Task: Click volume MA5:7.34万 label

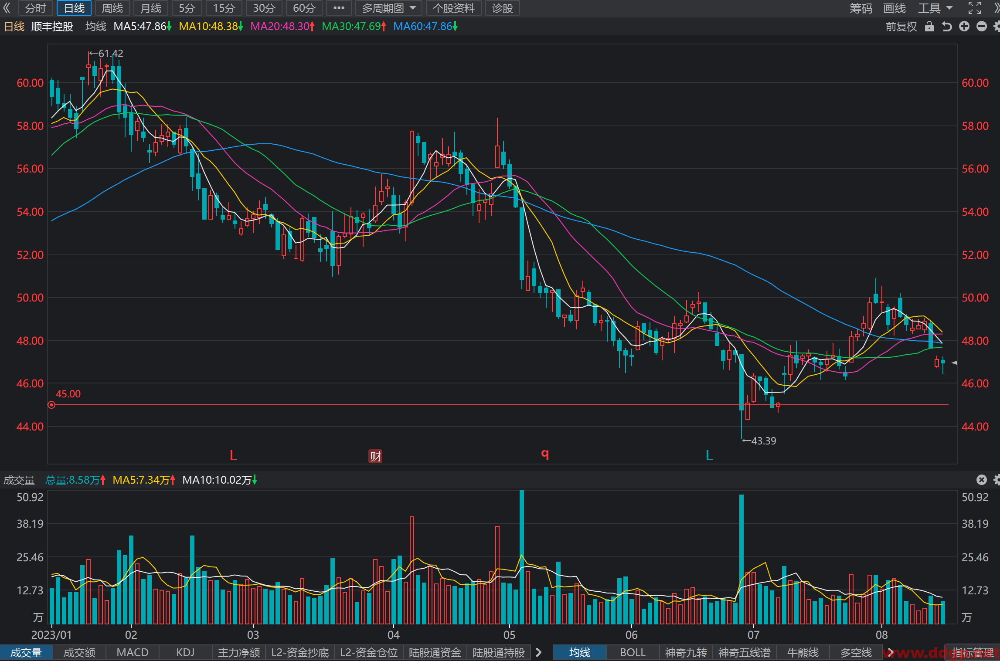Action: 144,480
